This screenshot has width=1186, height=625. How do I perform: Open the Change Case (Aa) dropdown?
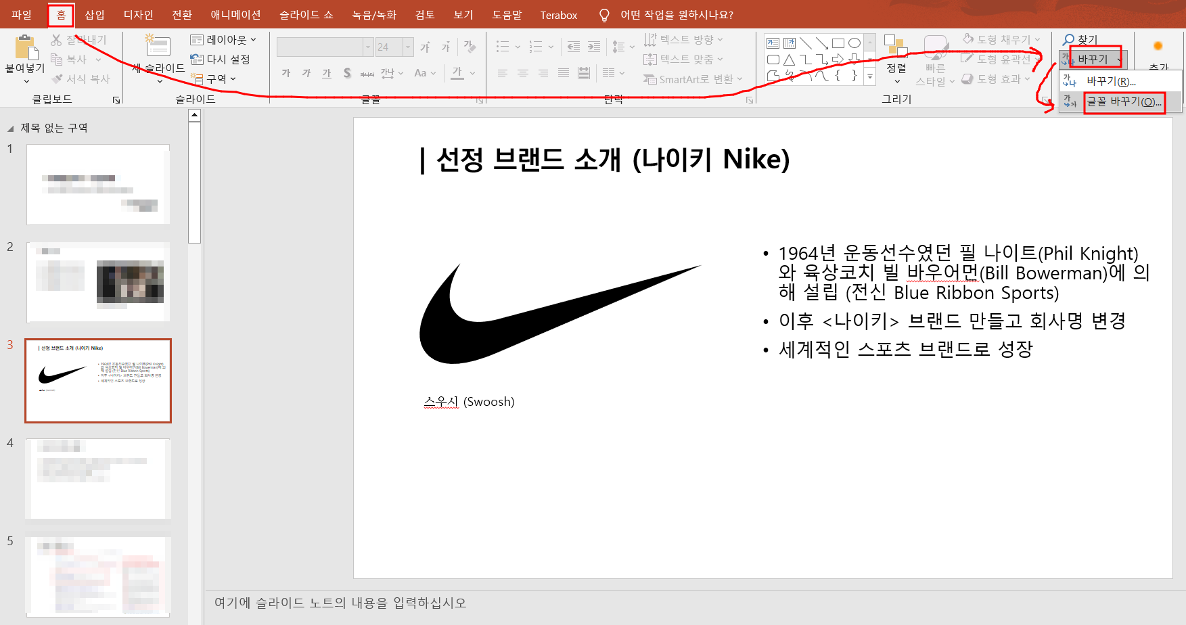coord(425,73)
